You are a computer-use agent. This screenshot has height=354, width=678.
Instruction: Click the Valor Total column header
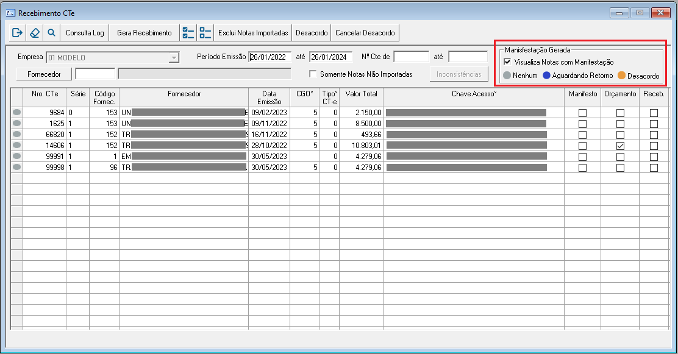tap(361, 97)
